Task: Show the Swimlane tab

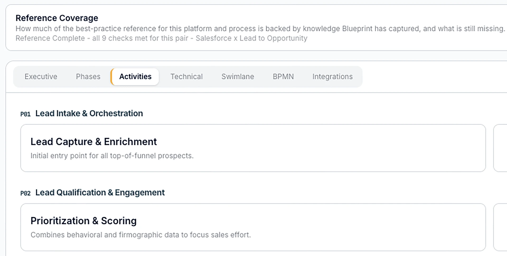Action: click(x=238, y=77)
